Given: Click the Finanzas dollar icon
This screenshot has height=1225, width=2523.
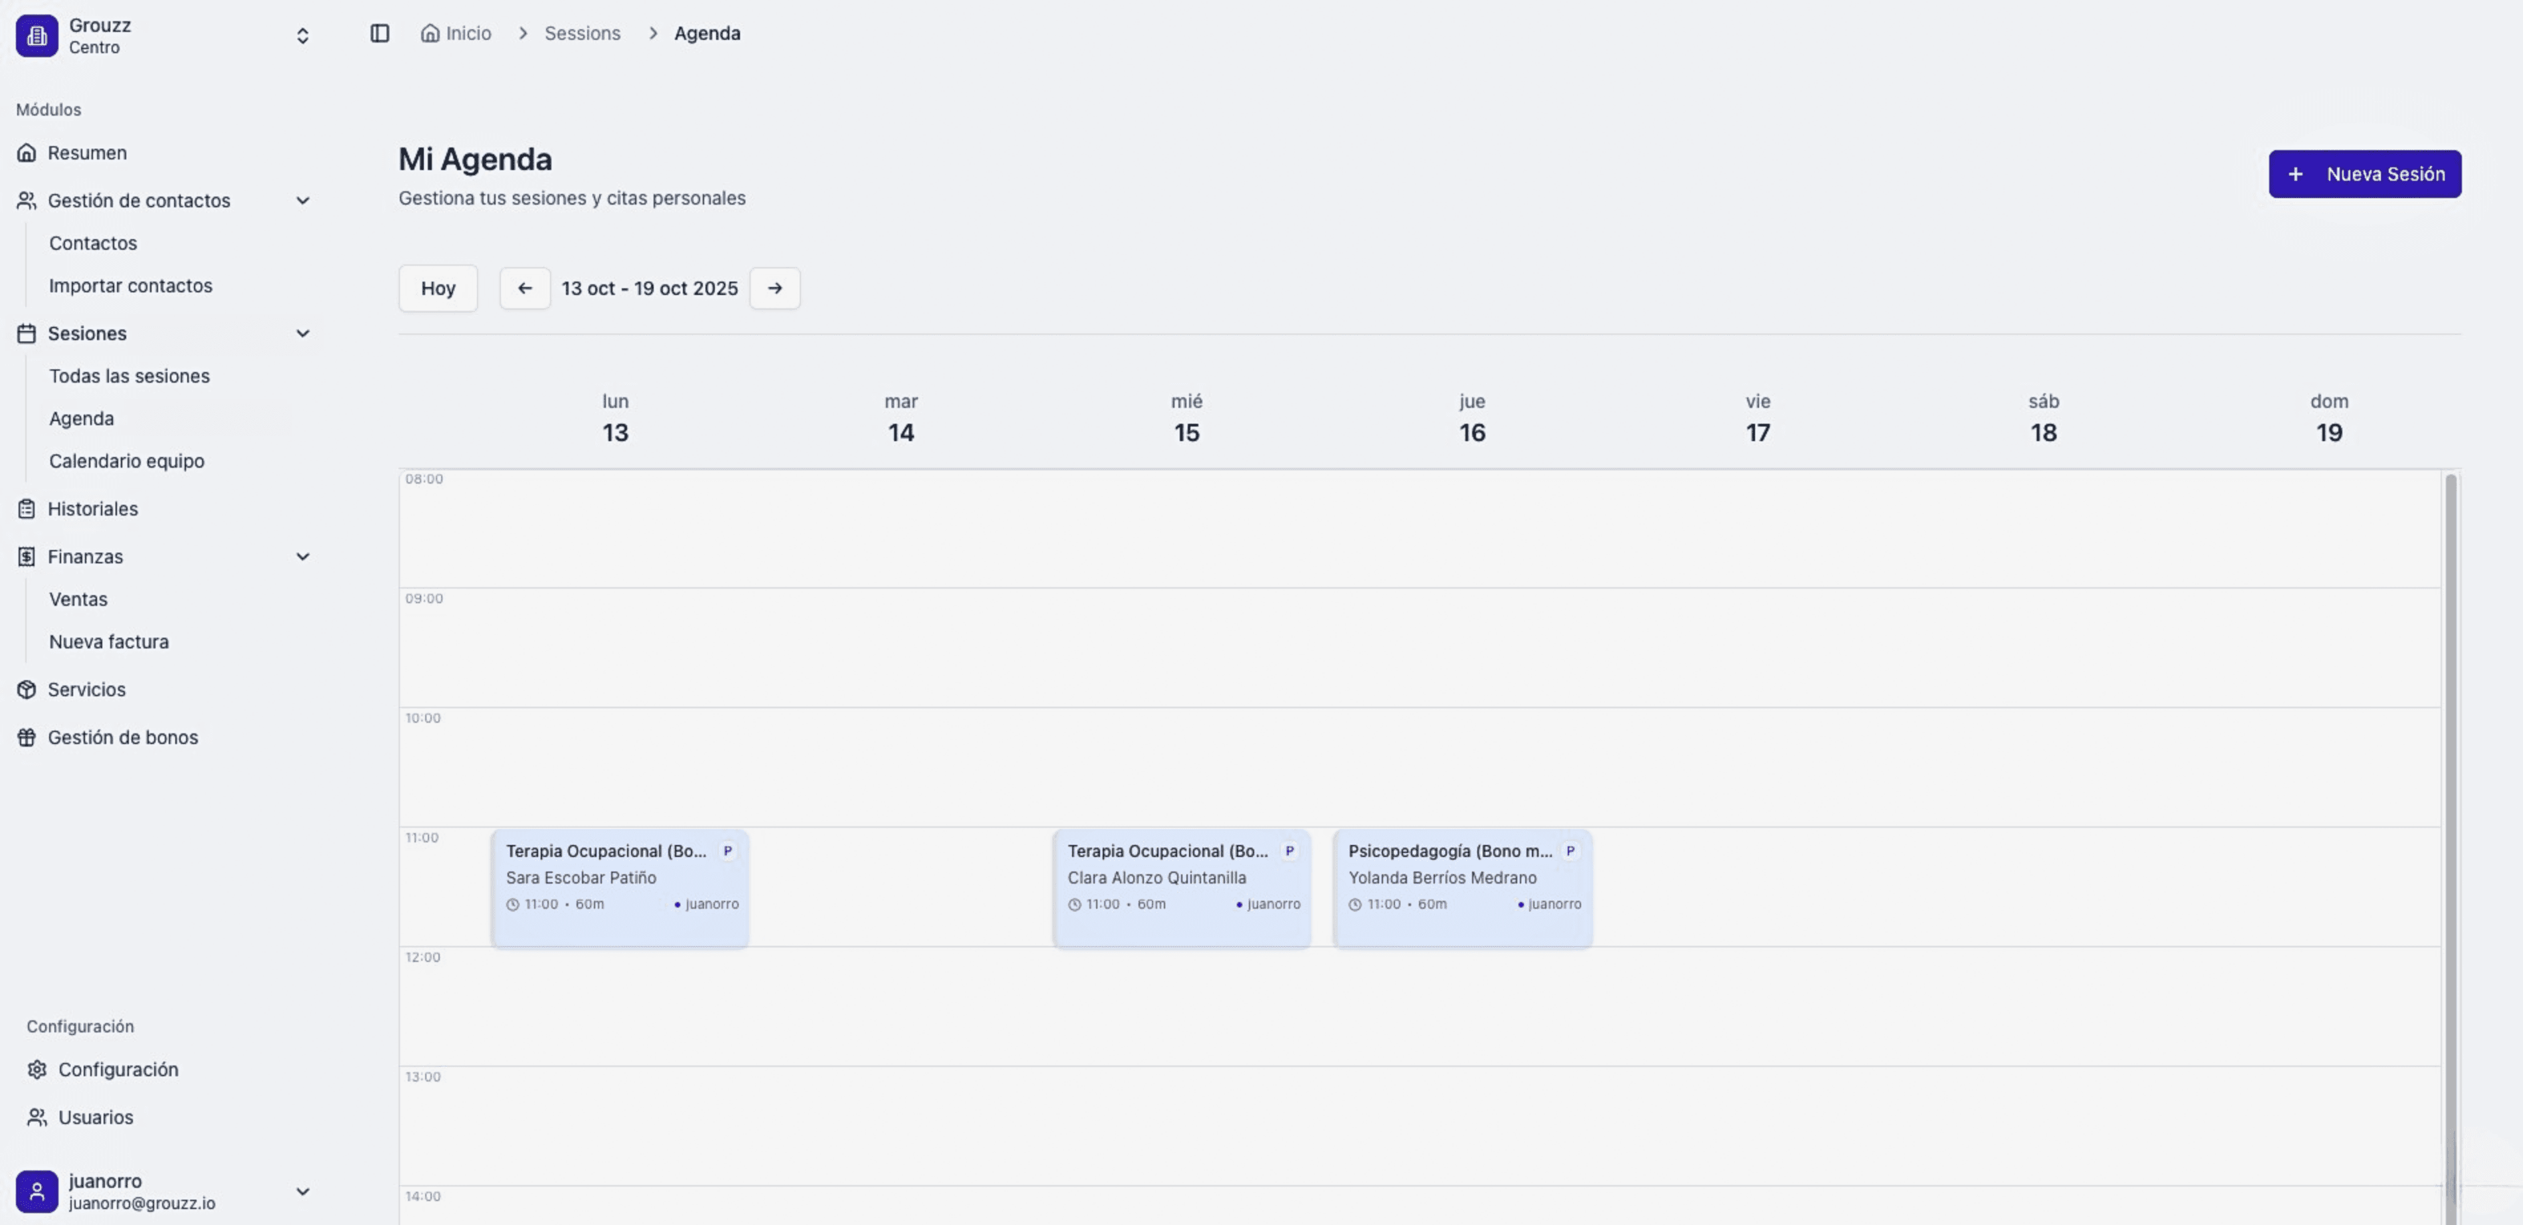Looking at the screenshot, I should (25, 556).
